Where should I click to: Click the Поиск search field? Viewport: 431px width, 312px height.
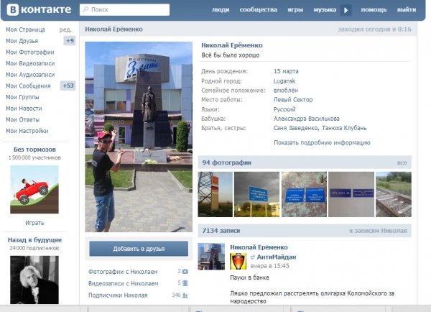coord(126,10)
